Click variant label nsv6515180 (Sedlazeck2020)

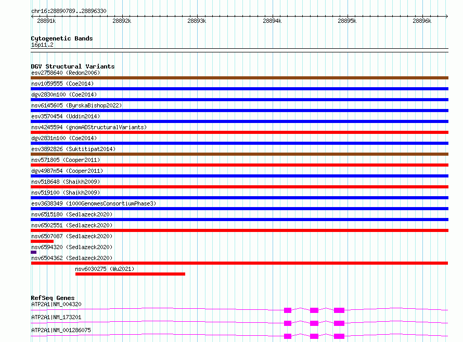[x=72, y=214]
